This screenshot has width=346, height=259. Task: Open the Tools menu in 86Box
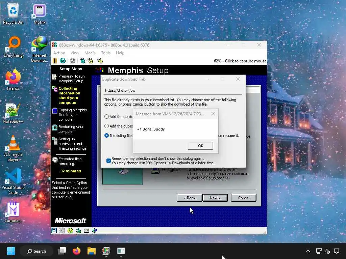106,53
